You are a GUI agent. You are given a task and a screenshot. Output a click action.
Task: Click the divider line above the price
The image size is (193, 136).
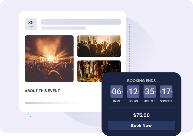(x=141, y=108)
